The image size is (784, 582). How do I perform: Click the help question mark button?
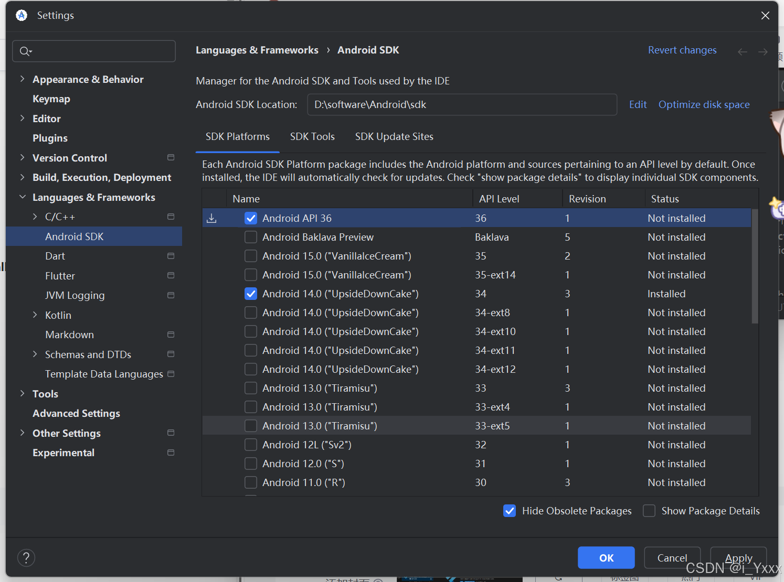[x=26, y=558]
